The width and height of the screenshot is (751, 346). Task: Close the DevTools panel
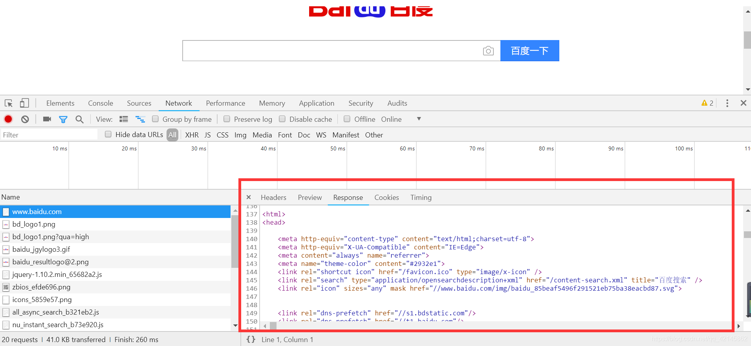pyautogui.click(x=743, y=103)
